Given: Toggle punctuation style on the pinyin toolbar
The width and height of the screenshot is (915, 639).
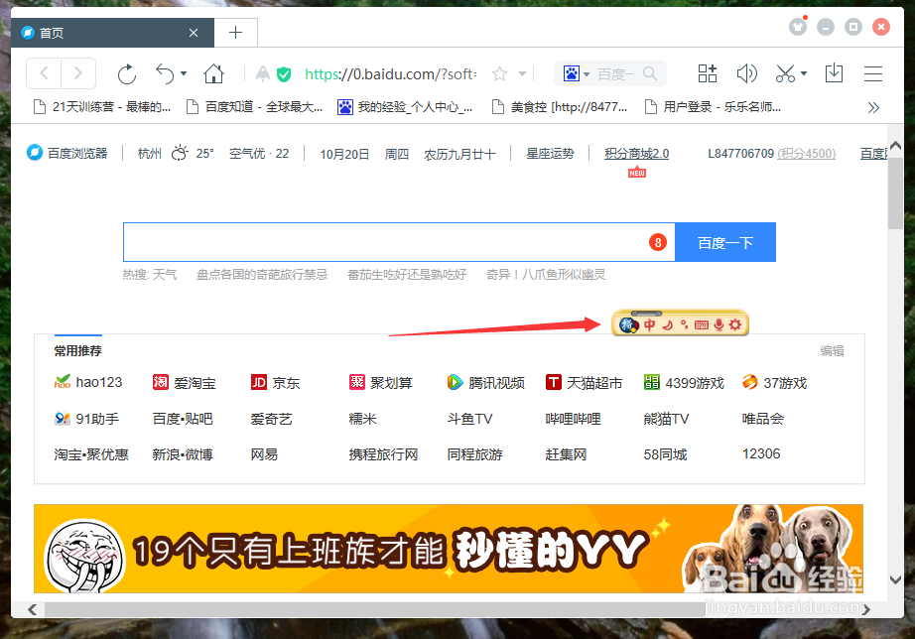Looking at the screenshot, I should click(x=685, y=324).
